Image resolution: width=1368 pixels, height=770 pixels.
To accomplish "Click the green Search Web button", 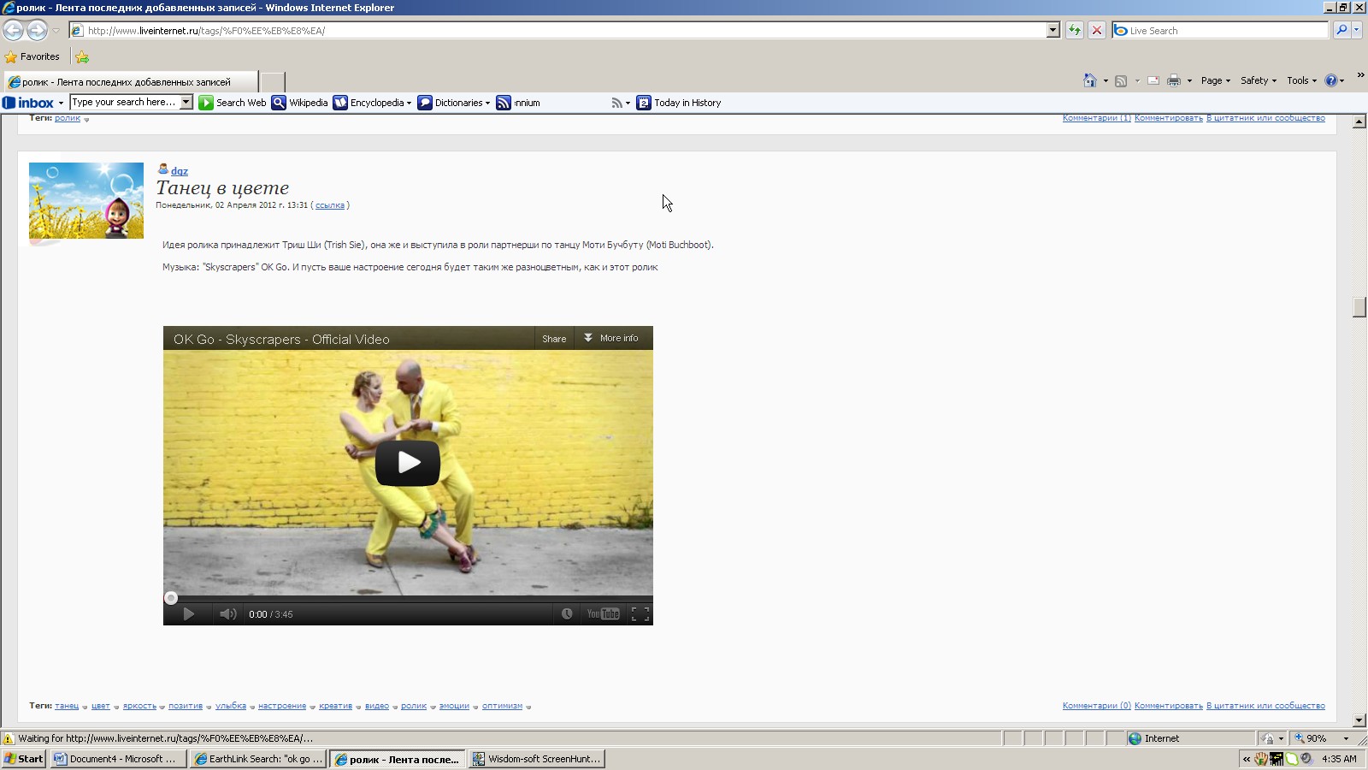I will [x=233, y=103].
